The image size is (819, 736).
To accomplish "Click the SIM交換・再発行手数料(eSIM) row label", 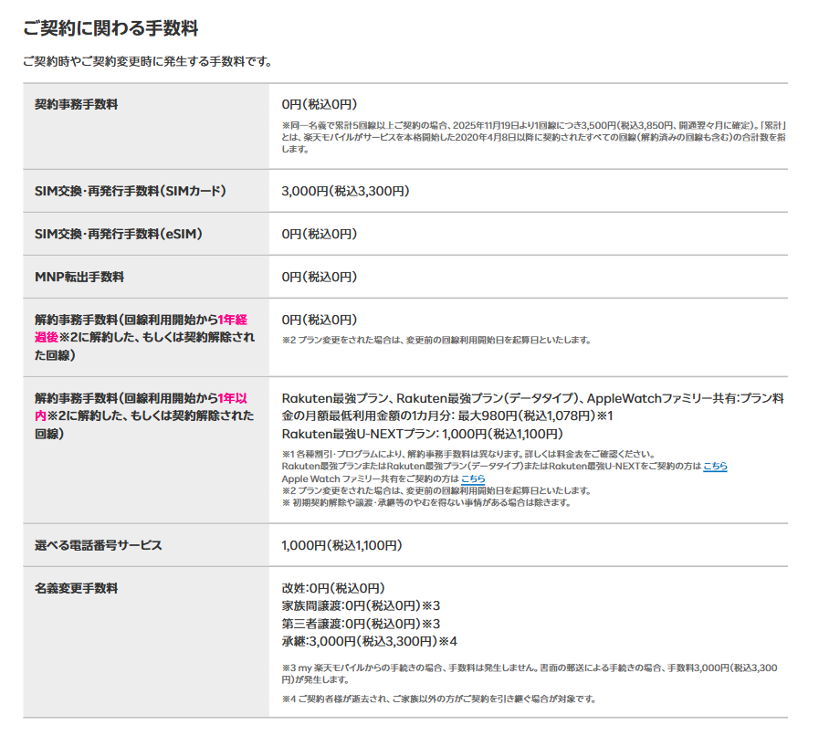I will [x=118, y=234].
